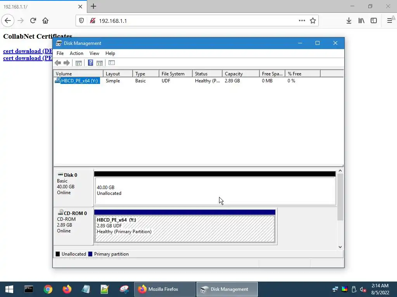This screenshot has width=397, height=297.
Task: Open the Help menu
Action: coord(110,53)
